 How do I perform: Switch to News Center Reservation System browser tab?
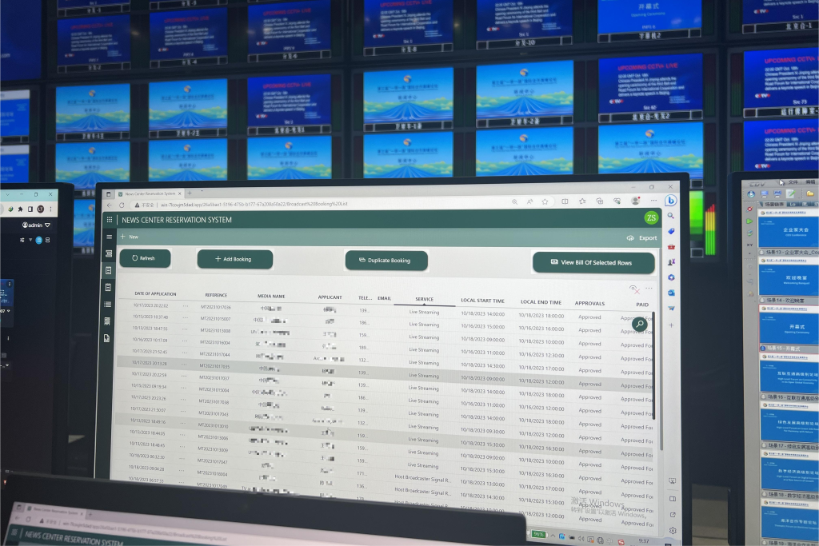click(x=150, y=193)
